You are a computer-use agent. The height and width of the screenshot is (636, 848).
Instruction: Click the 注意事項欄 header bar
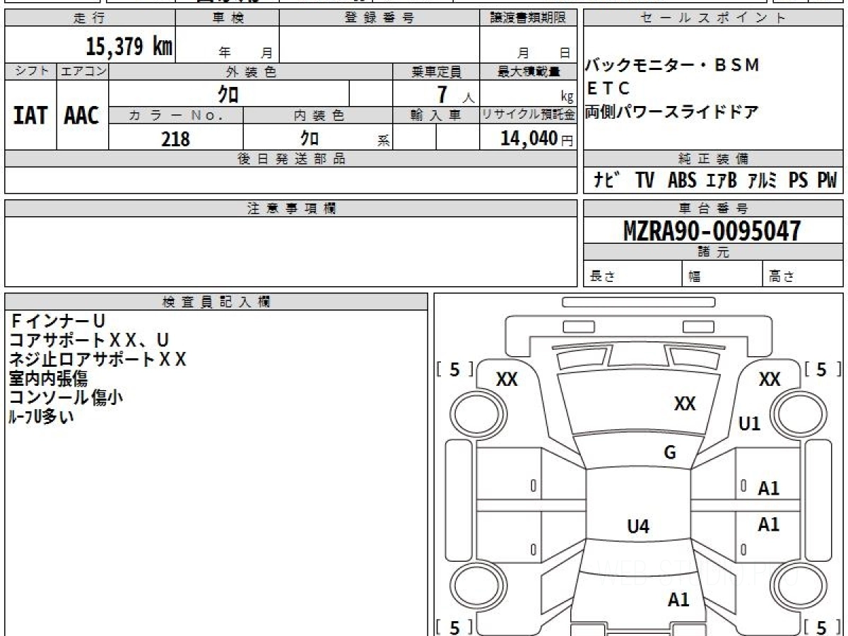pos(291,208)
